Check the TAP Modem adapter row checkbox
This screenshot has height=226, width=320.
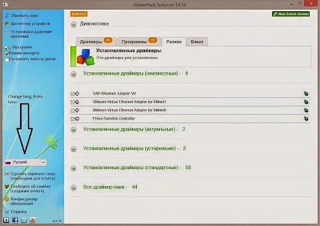pyautogui.click(x=72, y=94)
